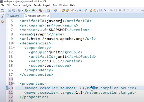Click the Terminate stop icon
144x102 pixels.
[x=120, y=10]
